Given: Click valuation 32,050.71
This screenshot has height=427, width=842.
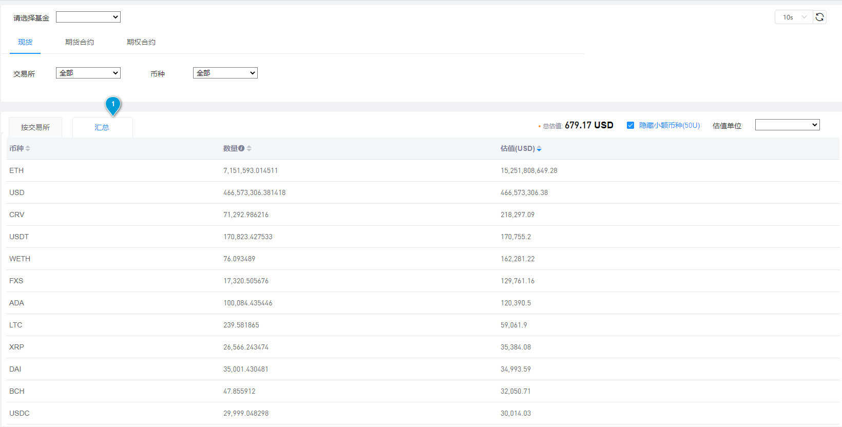Looking at the screenshot, I should 516,391.
